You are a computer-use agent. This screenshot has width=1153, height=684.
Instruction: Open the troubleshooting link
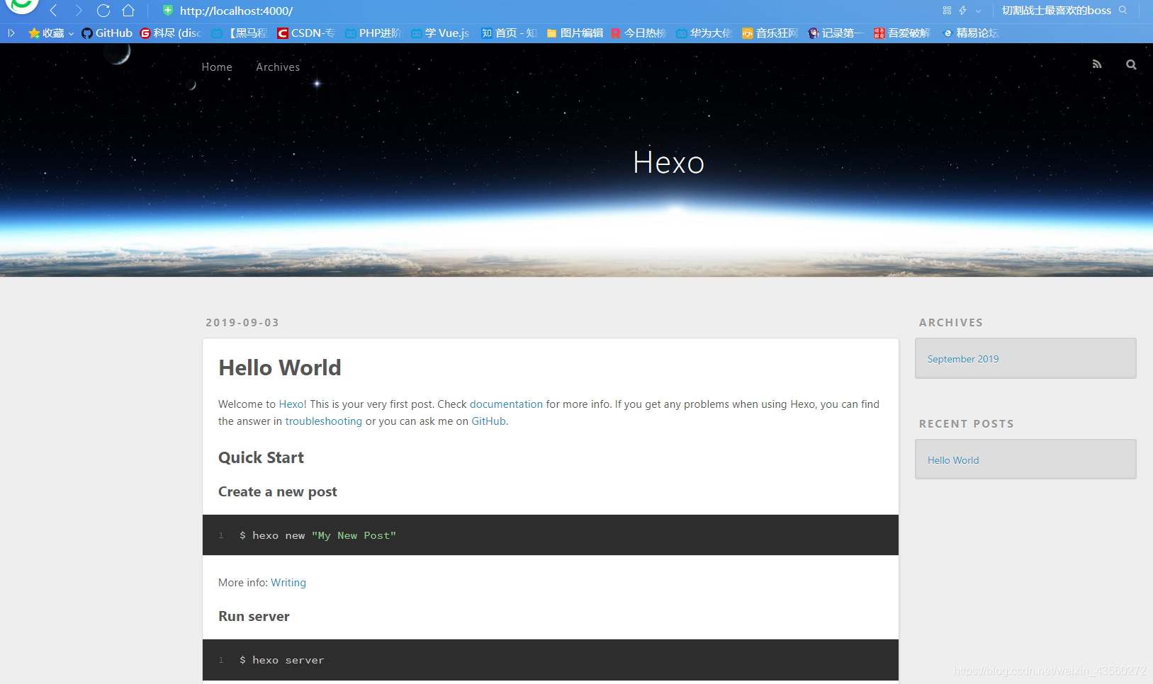[x=323, y=421]
